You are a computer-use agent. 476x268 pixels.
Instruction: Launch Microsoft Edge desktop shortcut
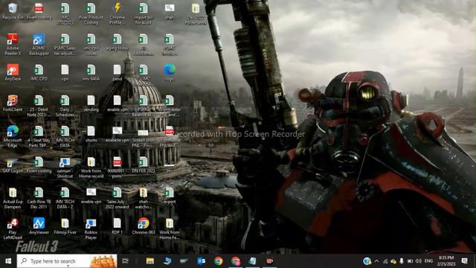(x=13, y=136)
